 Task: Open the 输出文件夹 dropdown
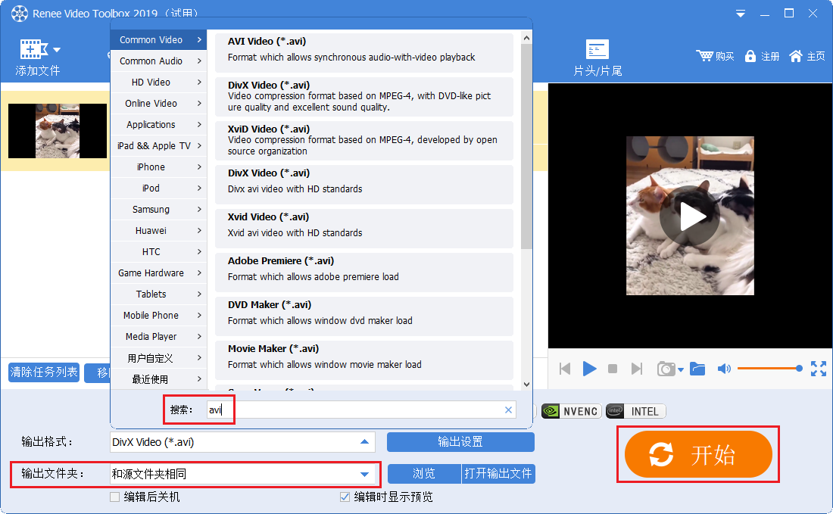242,474
